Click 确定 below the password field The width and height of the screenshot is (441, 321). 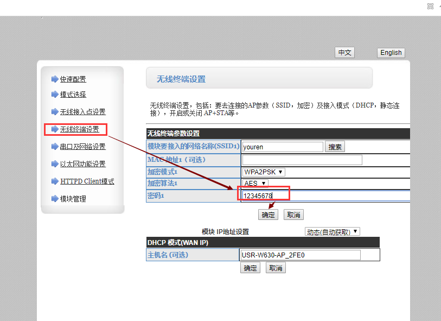(268, 215)
